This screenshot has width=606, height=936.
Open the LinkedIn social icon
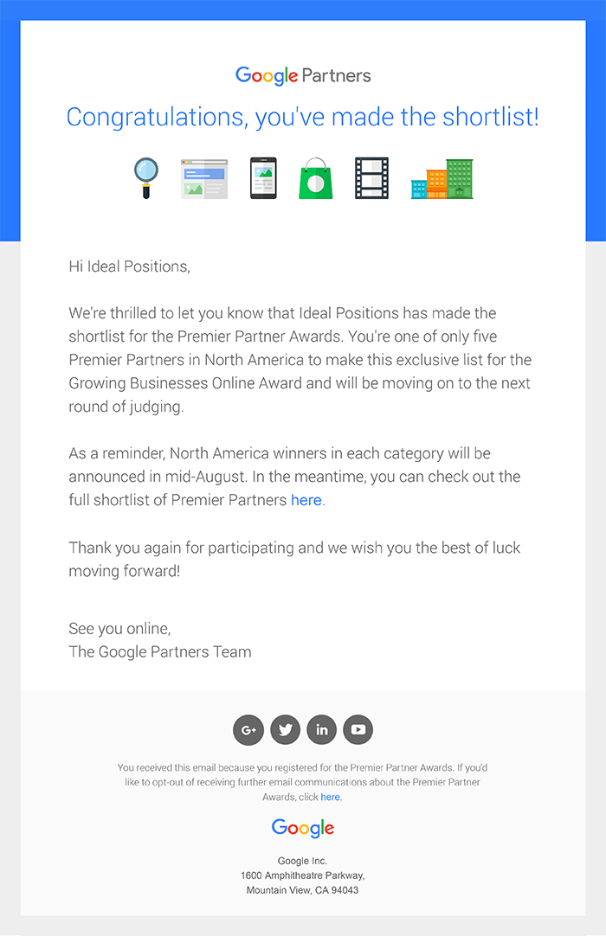point(321,729)
